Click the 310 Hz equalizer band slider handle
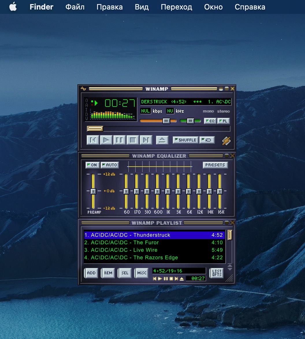Image resolution: width=305 pixels, height=339 pixels. [147, 191]
